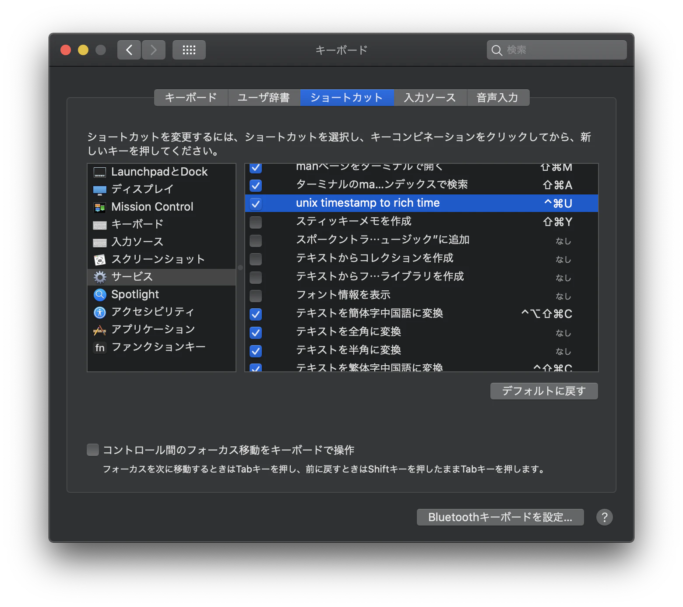Screen dimensions: 683x607
Task: Select the ショートカット tab
Action: pyautogui.click(x=347, y=98)
